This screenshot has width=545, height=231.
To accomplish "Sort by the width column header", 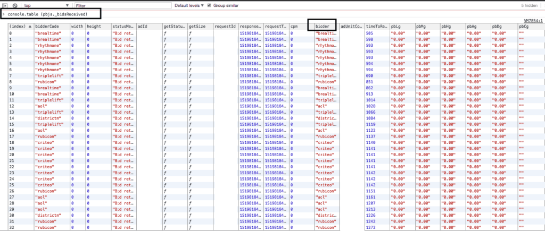I will (78, 26).
